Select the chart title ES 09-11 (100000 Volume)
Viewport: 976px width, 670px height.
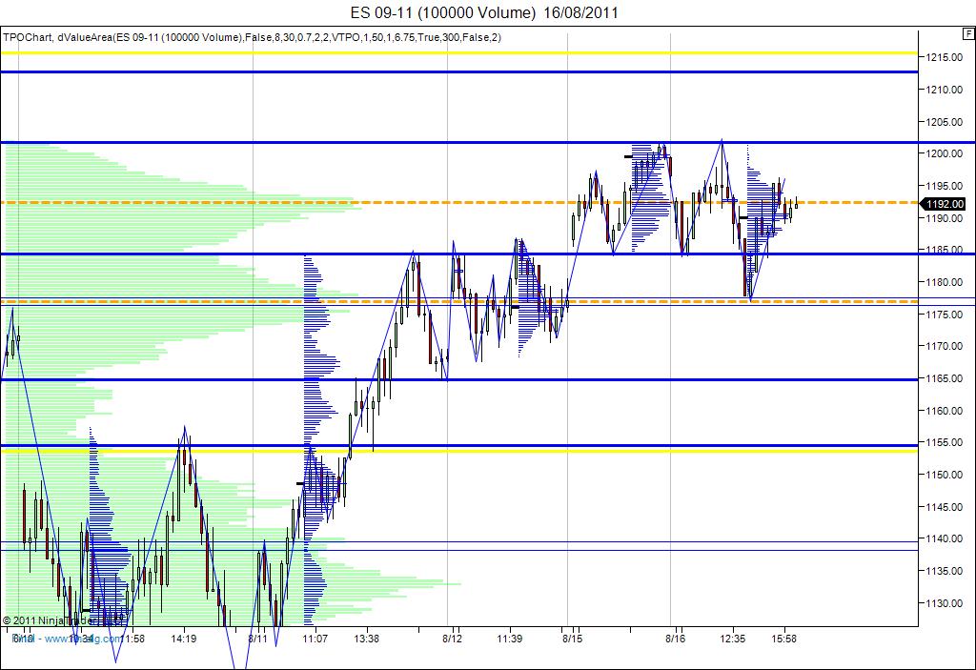442,12
